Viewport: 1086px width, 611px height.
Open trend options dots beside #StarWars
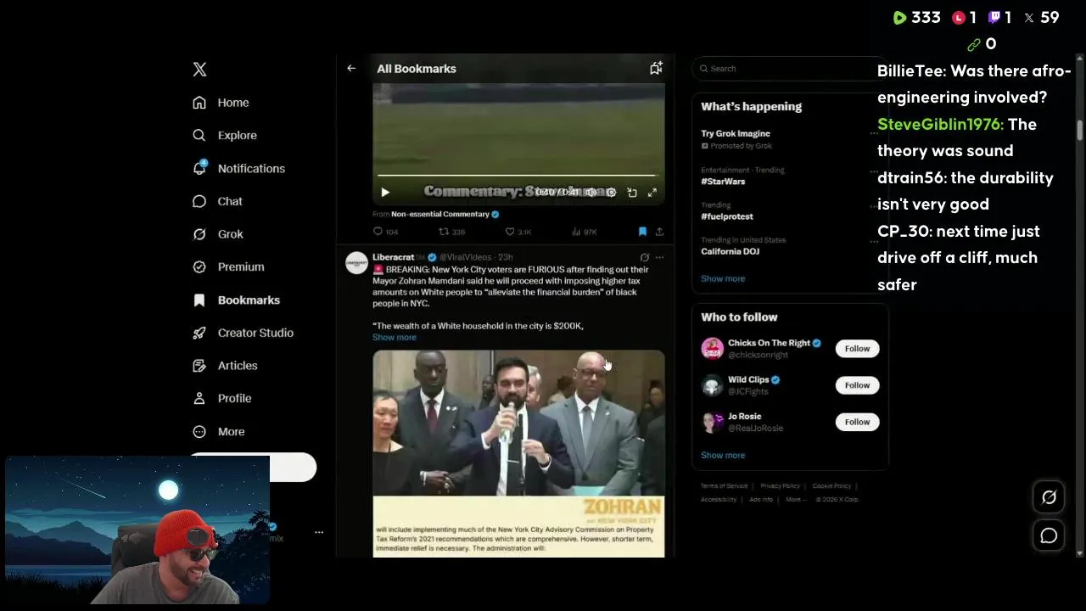(876, 171)
